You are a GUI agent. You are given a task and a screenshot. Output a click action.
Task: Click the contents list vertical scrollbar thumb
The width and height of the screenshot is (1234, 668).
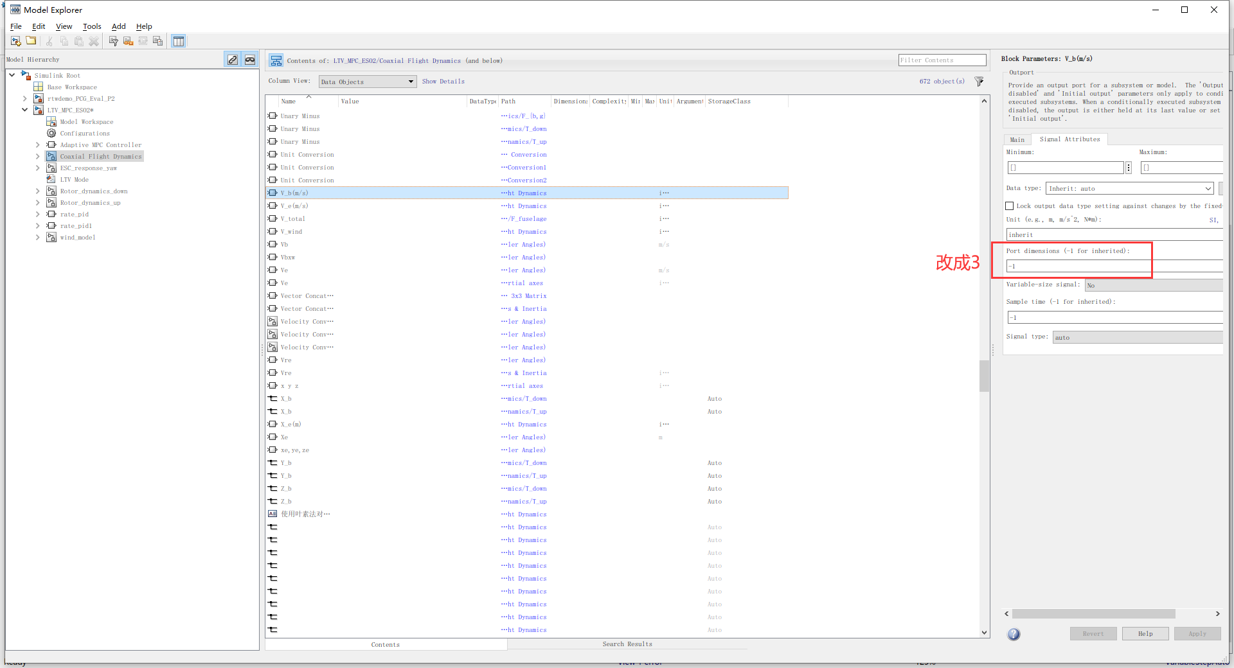[984, 376]
